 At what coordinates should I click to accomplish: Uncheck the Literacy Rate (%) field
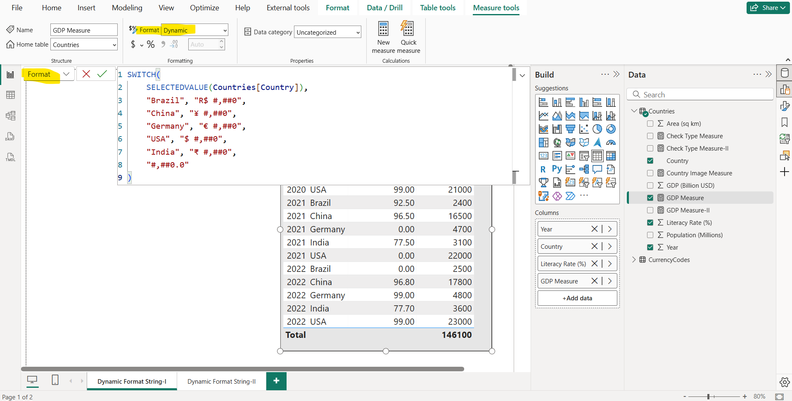[650, 222]
